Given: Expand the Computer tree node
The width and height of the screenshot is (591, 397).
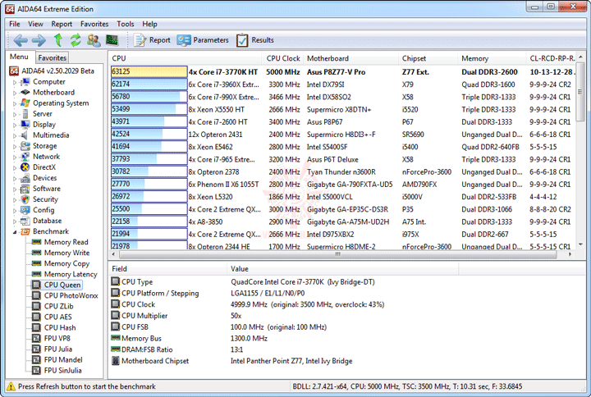Looking at the screenshot, I should [x=15, y=82].
